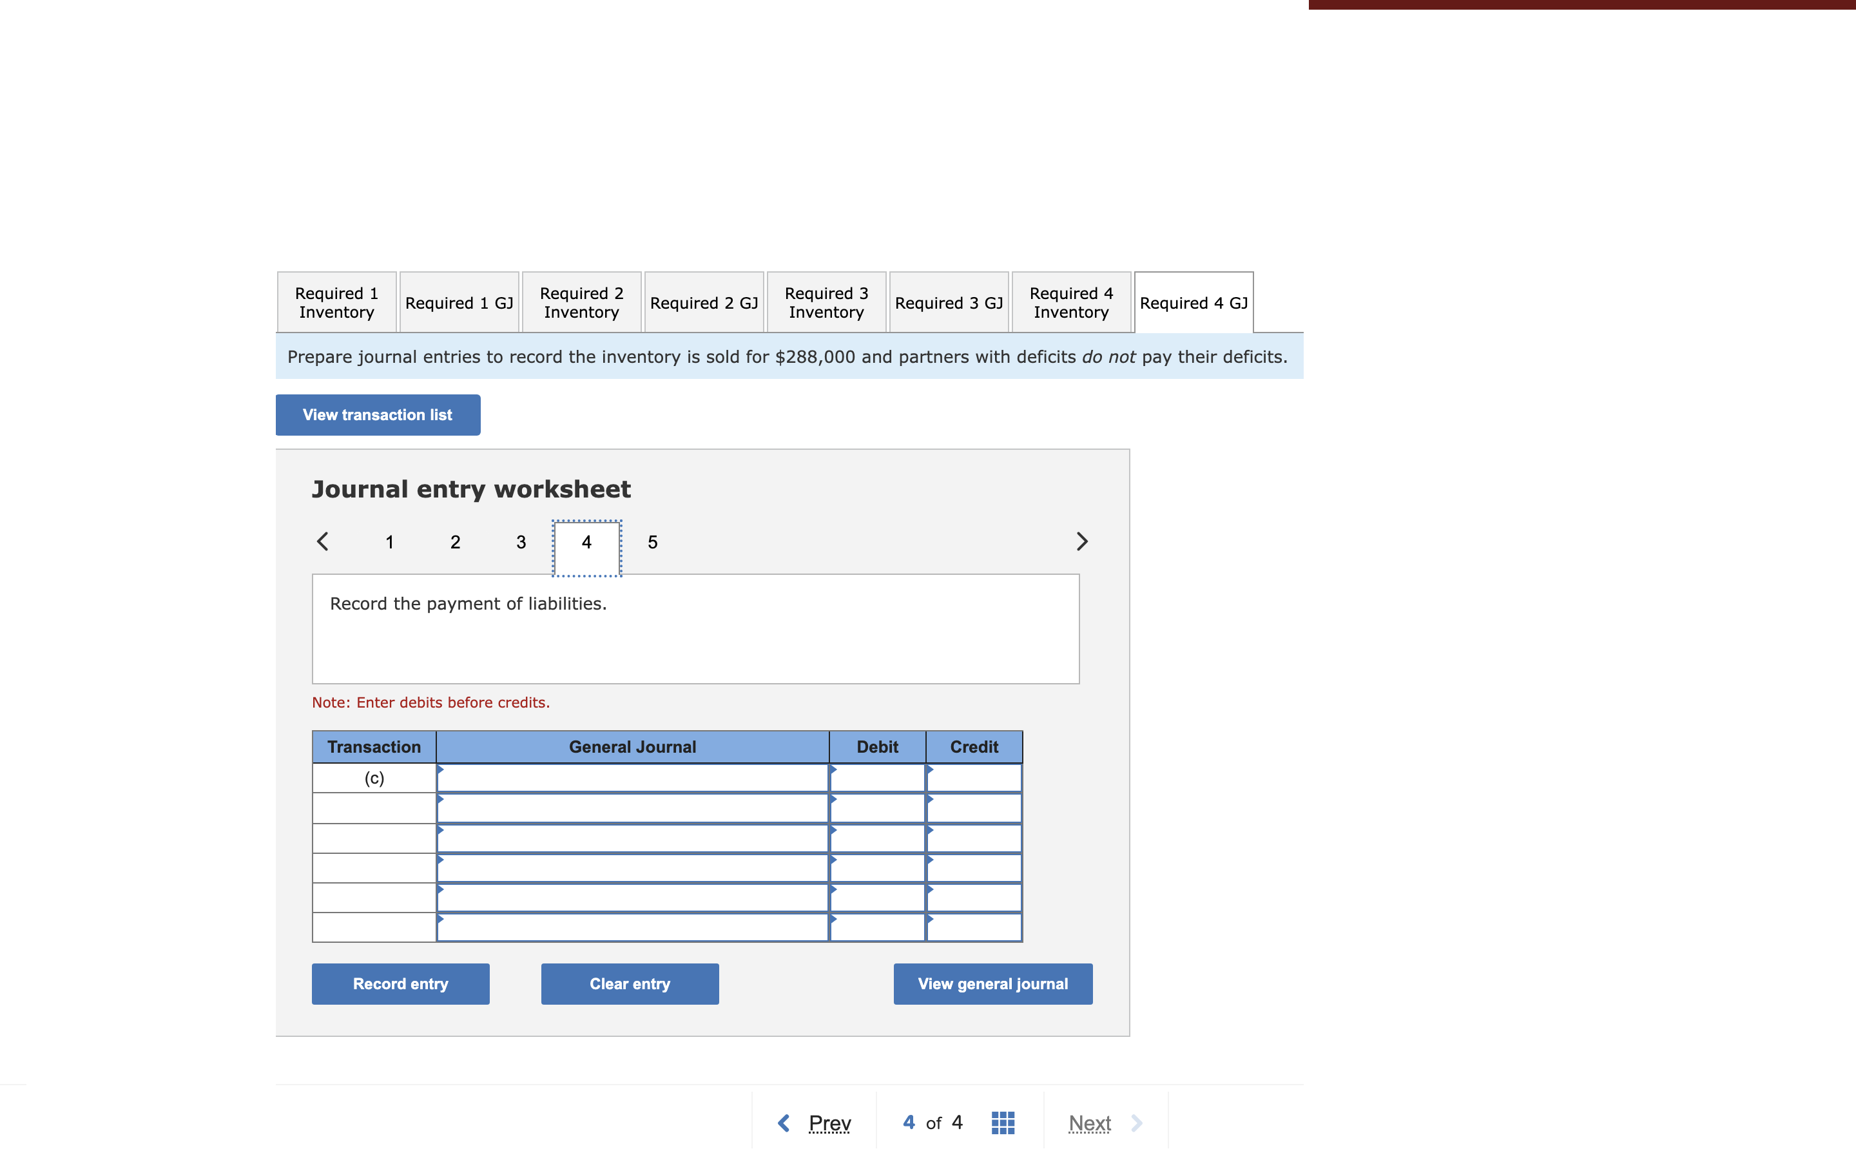1856x1160 pixels.
Task: Open the Required 4 Inventory tab
Action: pyautogui.click(x=1070, y=302)
